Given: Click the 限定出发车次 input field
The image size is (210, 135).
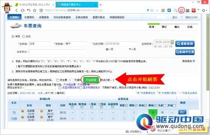Looking at the screenshot, I should 40,88.
